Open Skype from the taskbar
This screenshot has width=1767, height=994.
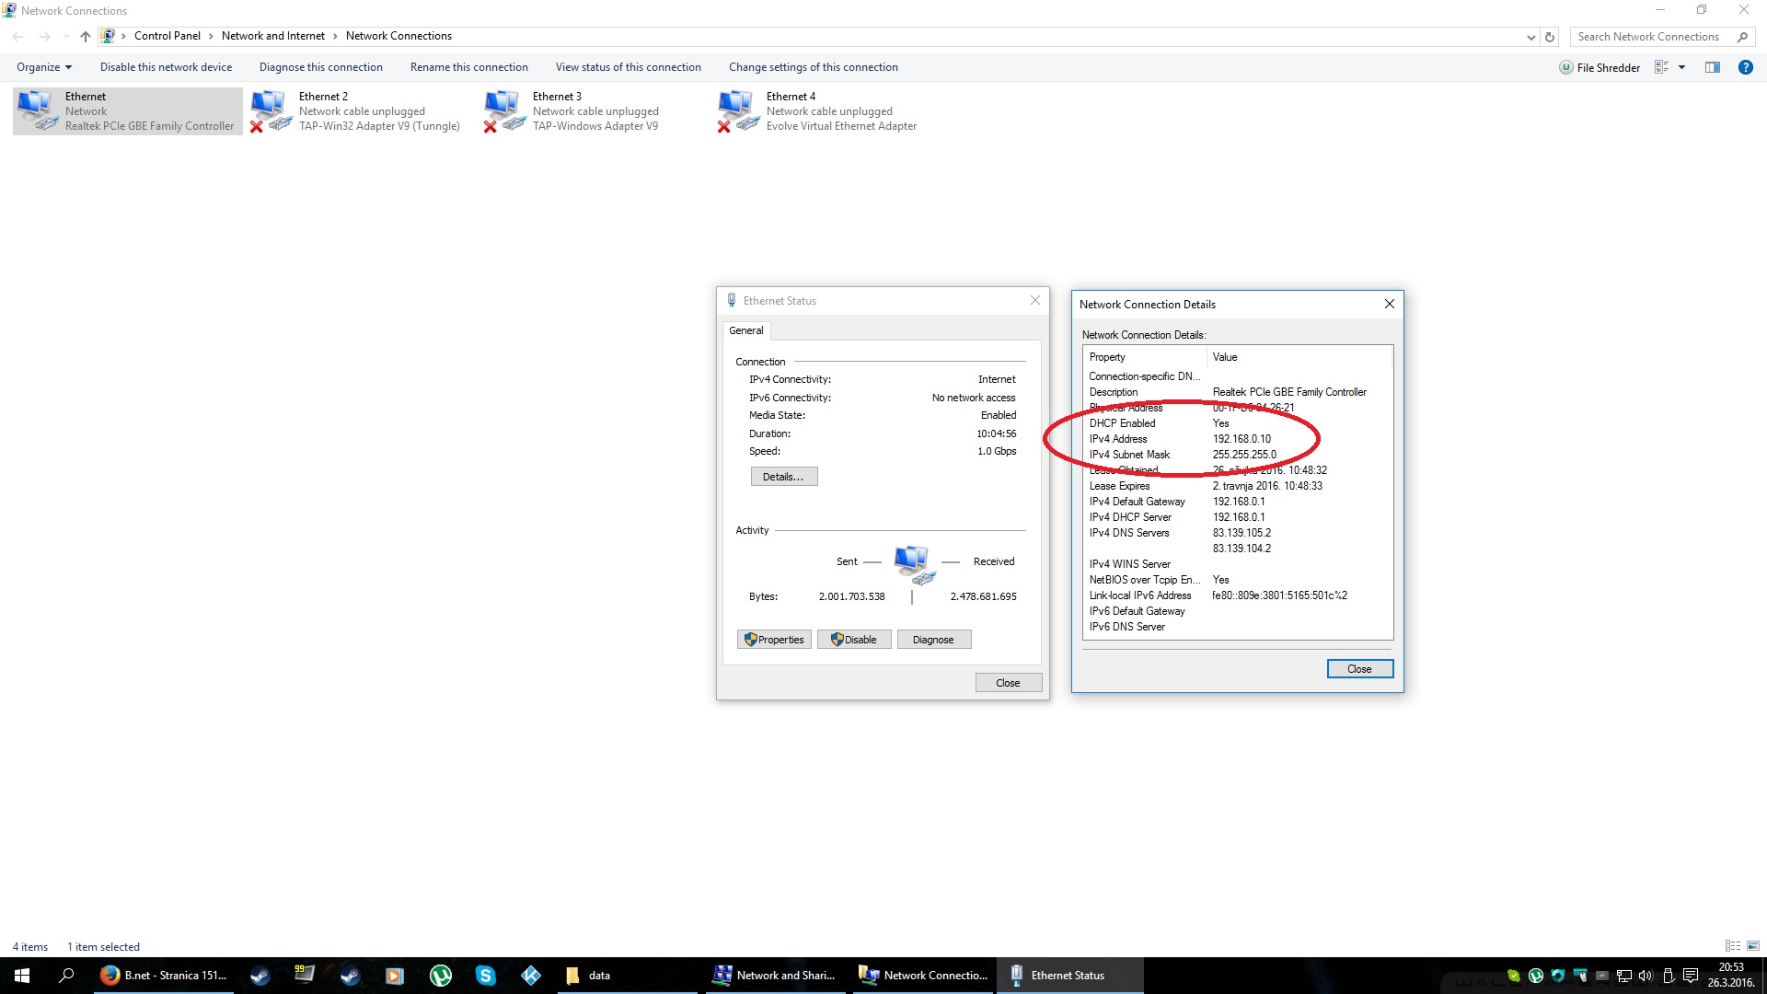click(x=485, y=976)
